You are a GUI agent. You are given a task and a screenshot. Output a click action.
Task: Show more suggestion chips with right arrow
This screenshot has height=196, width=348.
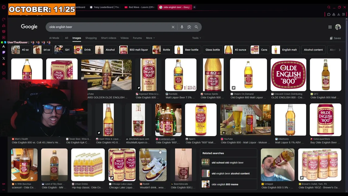(x=340, y=50)
